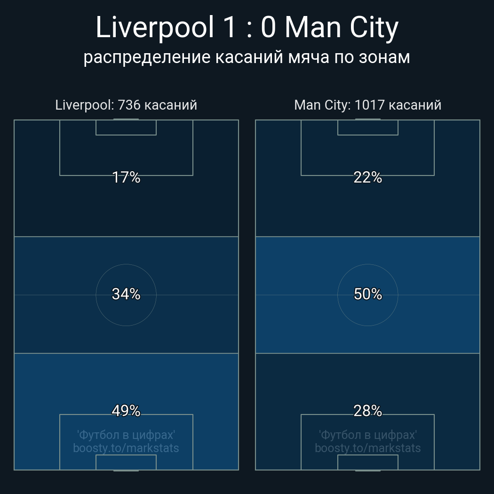The height and width of the screenshot is (494, 494).
Task: Click 'Футбол в цифрах' watermark on Man City pitch
Action: click(x=368, y=435)
